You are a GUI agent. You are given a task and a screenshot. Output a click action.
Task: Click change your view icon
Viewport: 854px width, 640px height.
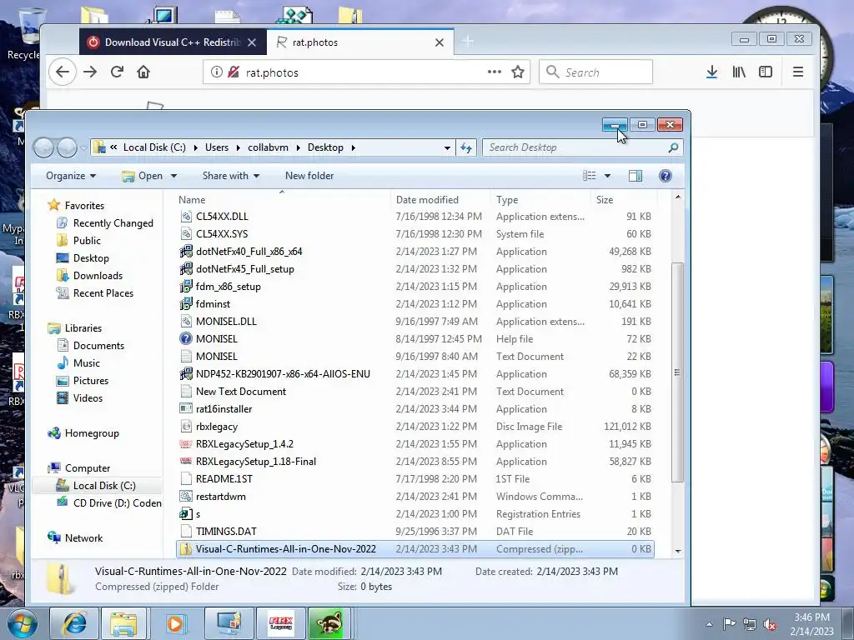click(590, 176)
